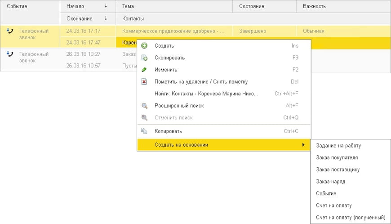
Task: Select Заказ-наряд submenu item
Action: [351, 181]
